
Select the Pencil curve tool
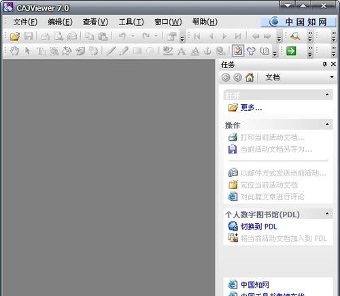click(124, 51)
